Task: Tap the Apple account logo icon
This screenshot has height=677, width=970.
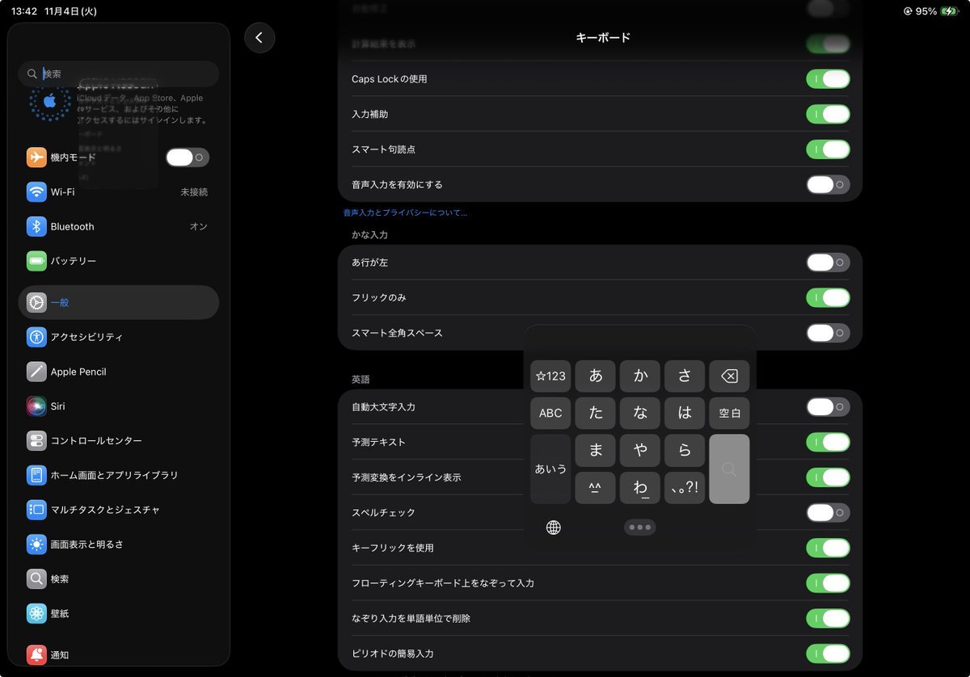Action: point(50,101)
